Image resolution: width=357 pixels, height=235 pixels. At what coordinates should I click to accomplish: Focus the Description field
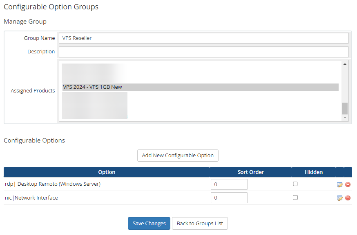pos(203,52)
